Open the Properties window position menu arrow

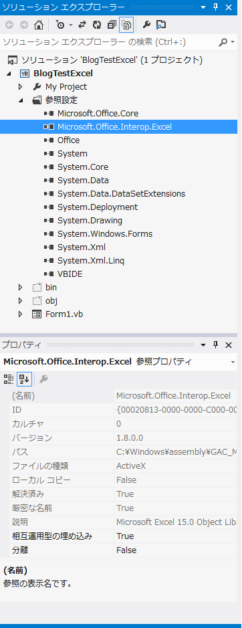(x=203, y=345)
